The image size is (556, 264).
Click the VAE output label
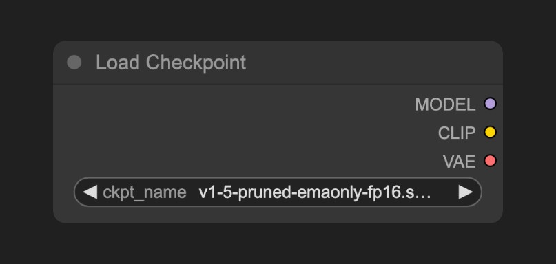click(x=459, y=162)
